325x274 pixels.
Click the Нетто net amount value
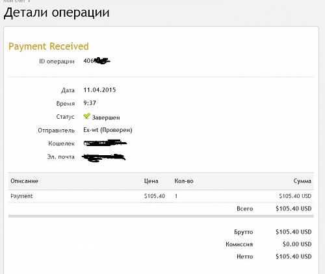294,256
